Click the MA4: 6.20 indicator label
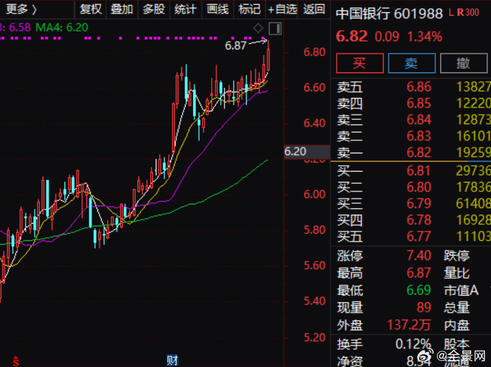Image resolution: width=491 pixels, height=367 pixels. pos(62,28)
